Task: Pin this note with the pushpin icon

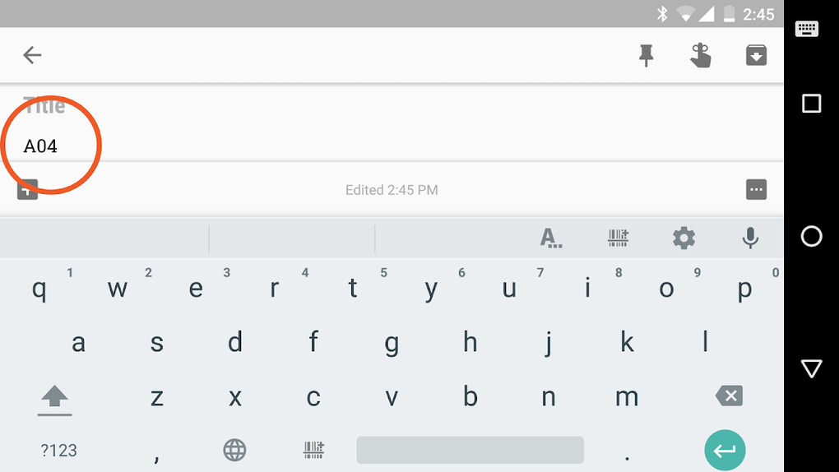Action: 647,56
